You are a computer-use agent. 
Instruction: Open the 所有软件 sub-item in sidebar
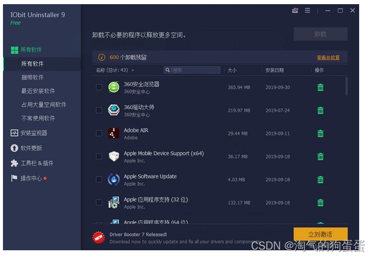(42, 64)
